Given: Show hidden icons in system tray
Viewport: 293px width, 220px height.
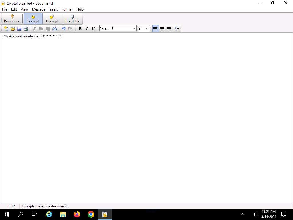Looking at the screenshot, I should (242, 214).
